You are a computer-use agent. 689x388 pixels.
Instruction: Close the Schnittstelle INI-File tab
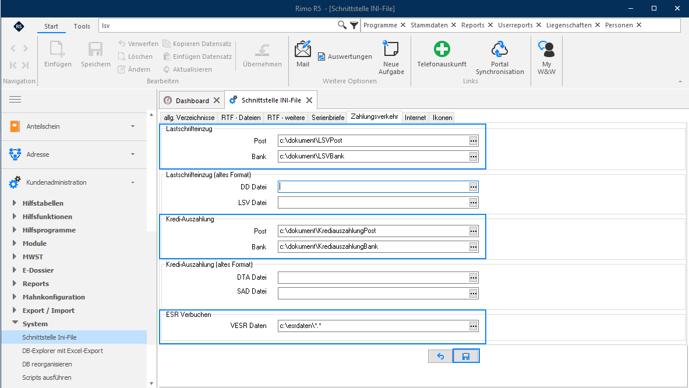309,100
